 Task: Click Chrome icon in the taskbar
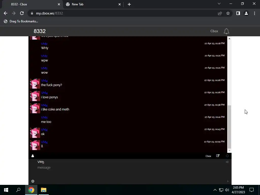coord(31,190)
